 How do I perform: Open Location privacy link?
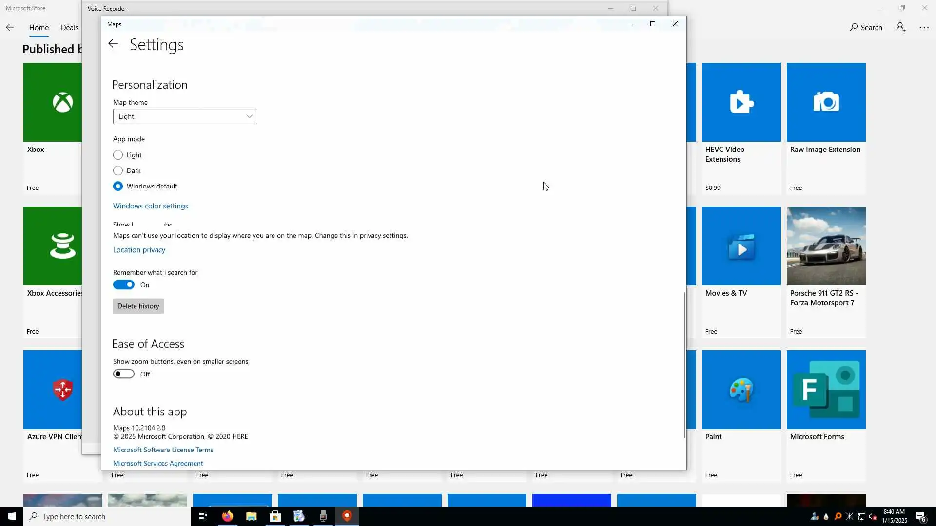139,250
